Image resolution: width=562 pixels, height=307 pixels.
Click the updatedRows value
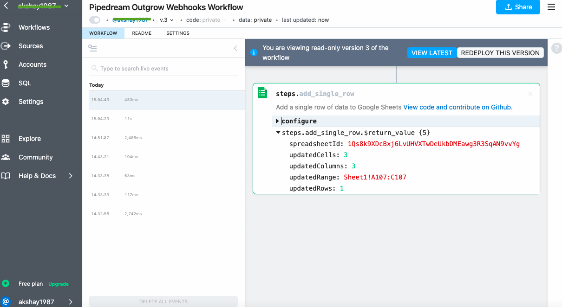[342, 188]
